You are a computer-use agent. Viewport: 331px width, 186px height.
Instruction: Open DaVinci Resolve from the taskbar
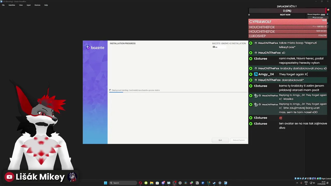(x=186, y=183)
